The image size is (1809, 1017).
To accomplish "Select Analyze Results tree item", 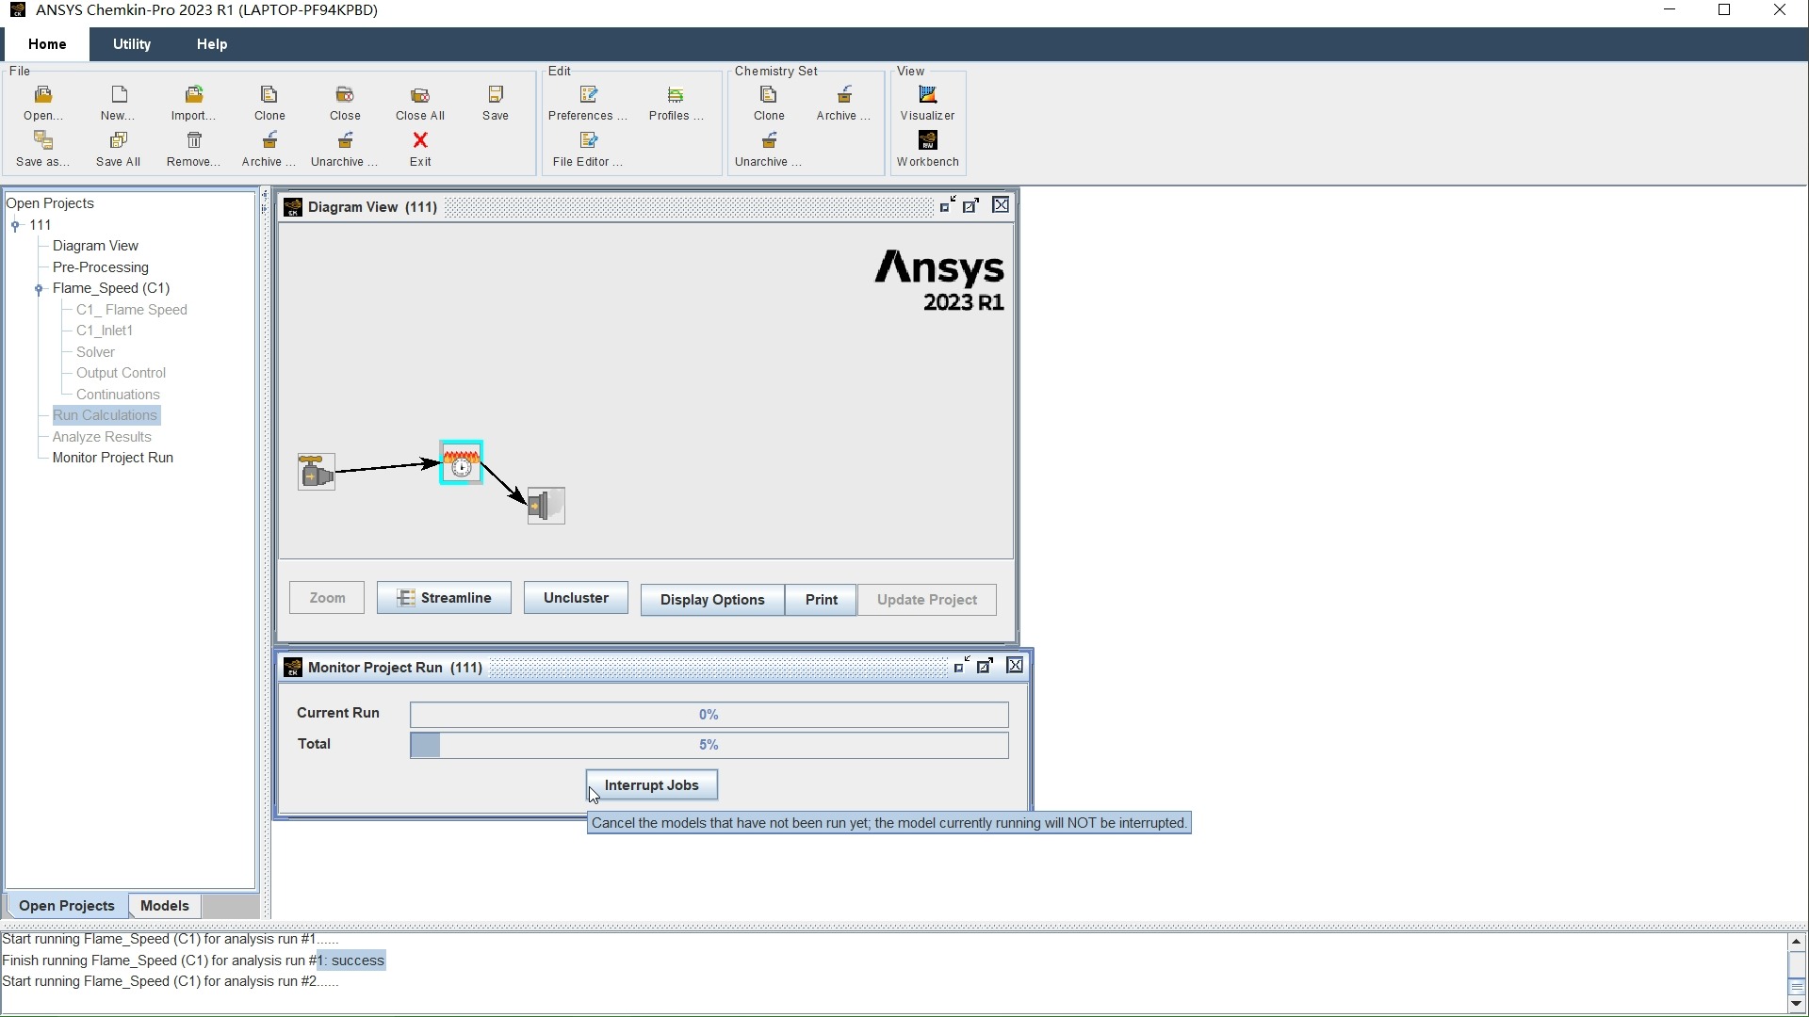I will click(102, 437).
